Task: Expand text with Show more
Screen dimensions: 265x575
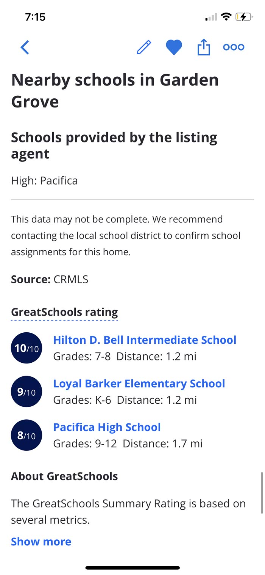Action: [41, 542]
